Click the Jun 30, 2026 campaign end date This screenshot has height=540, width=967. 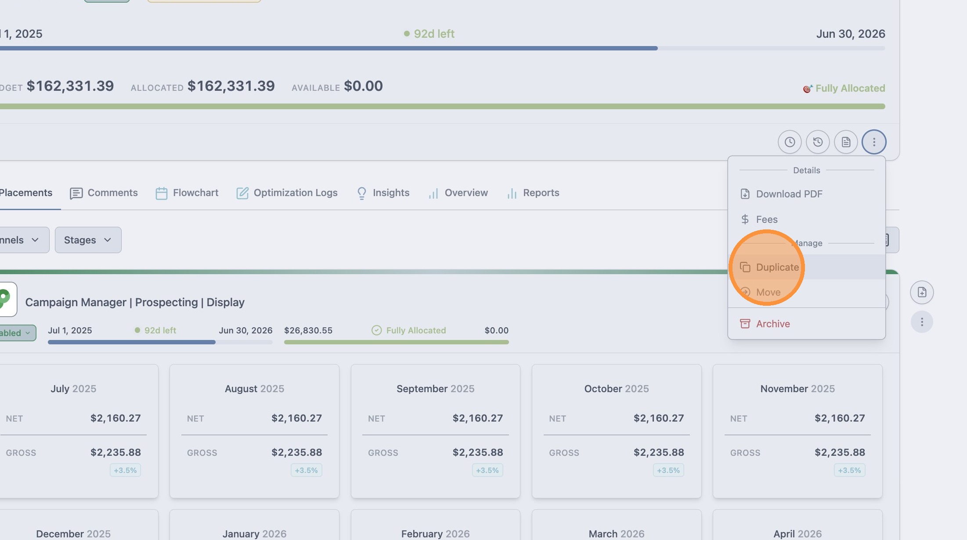[x=851, y=34]
